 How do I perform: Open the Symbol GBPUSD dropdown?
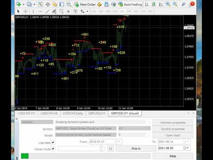pos(86,128)
